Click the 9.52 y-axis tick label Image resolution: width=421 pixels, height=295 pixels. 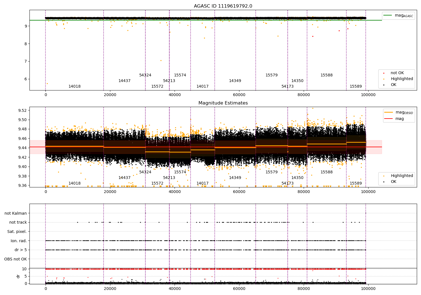[x=23, y=110]
